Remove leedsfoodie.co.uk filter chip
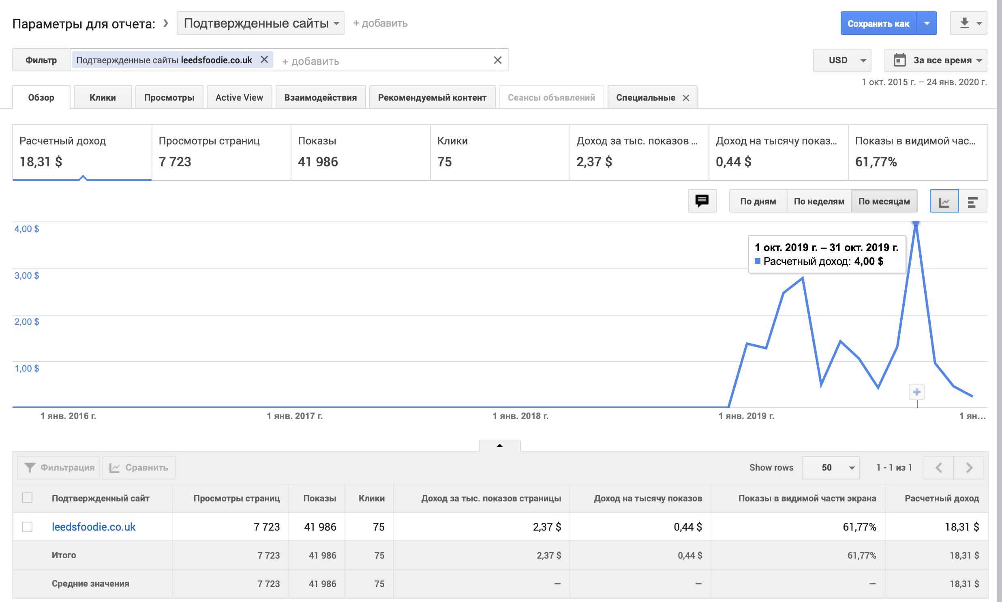The width and height of the screenshot is (1002, 602). [x=264, y=60]
